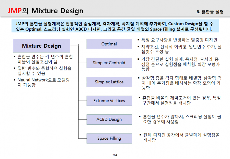Click the bullet starting with "삼각형 층을 격자 형태로"
The width and height of the screenshot is (230, 159).
coord(180,83)
